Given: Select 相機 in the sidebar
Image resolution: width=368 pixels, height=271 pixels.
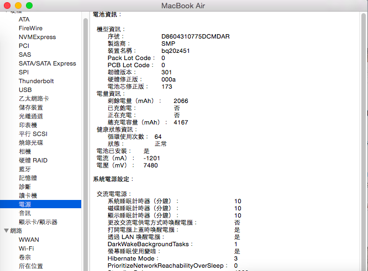Looking at the screenshot, I should pos(25,151).
